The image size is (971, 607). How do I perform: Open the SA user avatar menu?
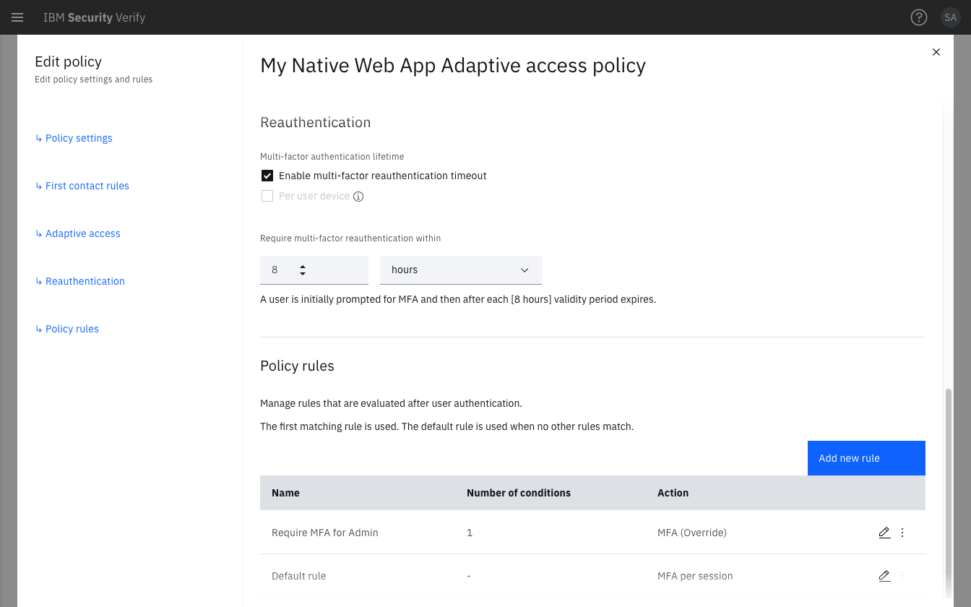point(950,17)
